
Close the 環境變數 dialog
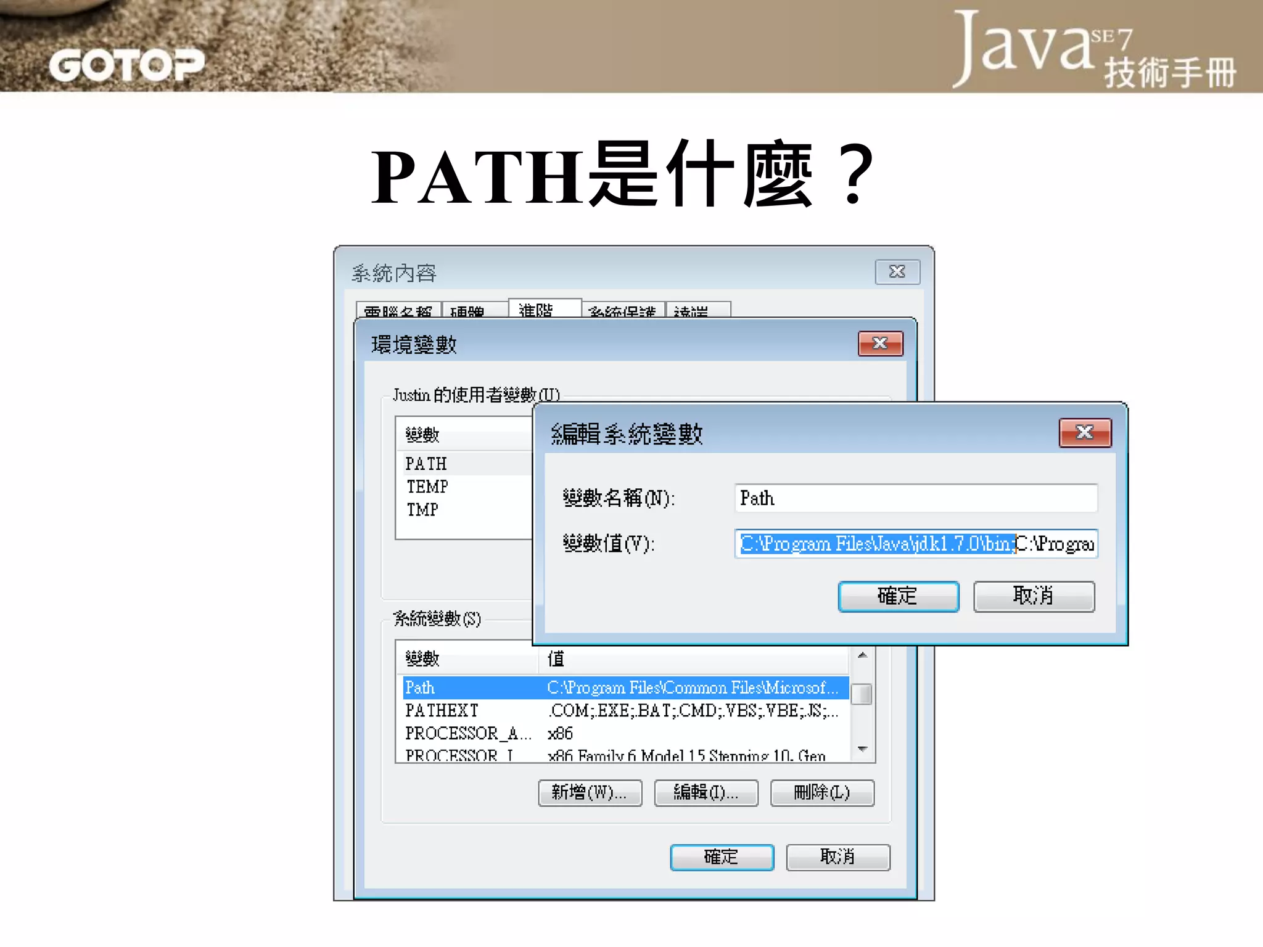point(880,343)
